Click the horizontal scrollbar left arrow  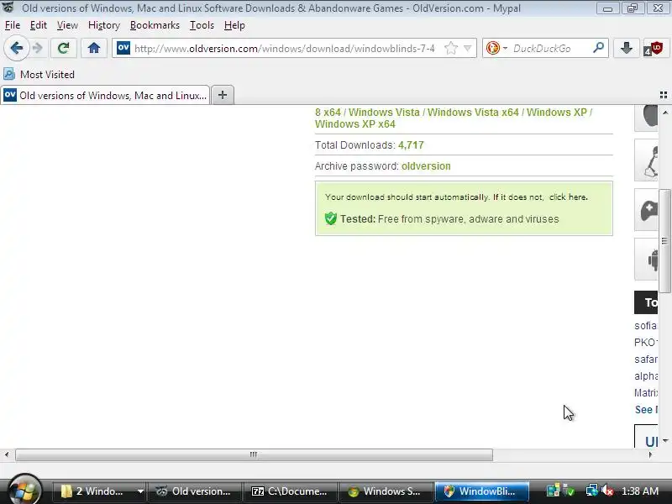pyautogui.click(x=7, y=454)
